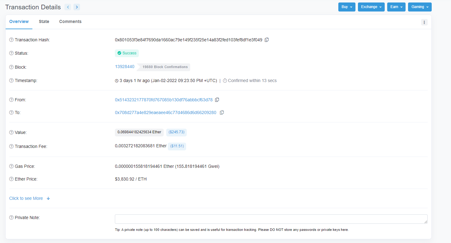This screenshot has width=451, height=243.
Task: Show help icon next to Block
Action: tap(12, 67)
